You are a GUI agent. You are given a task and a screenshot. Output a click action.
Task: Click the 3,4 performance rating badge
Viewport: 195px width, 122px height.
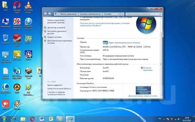[x=105, y=43]
